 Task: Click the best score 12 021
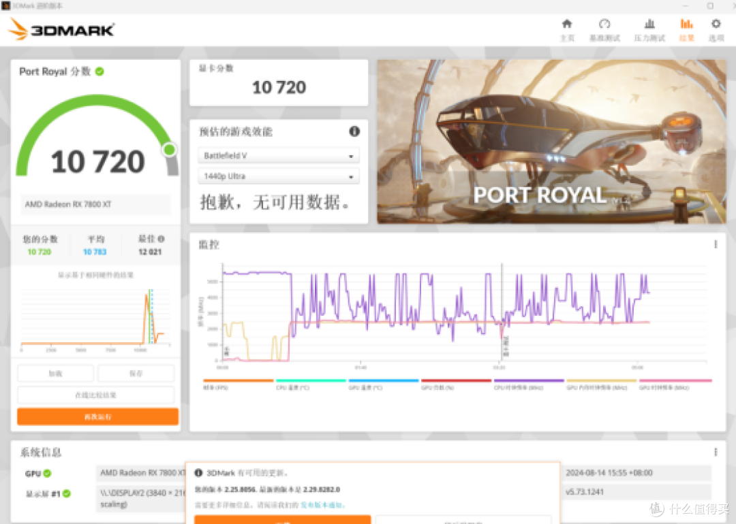coord(150,252)
